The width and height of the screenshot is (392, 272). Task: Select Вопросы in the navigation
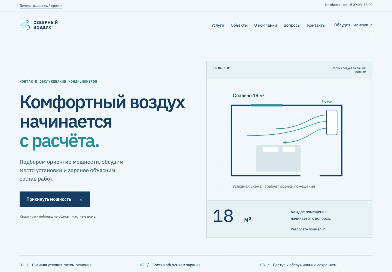coord(292,25)
